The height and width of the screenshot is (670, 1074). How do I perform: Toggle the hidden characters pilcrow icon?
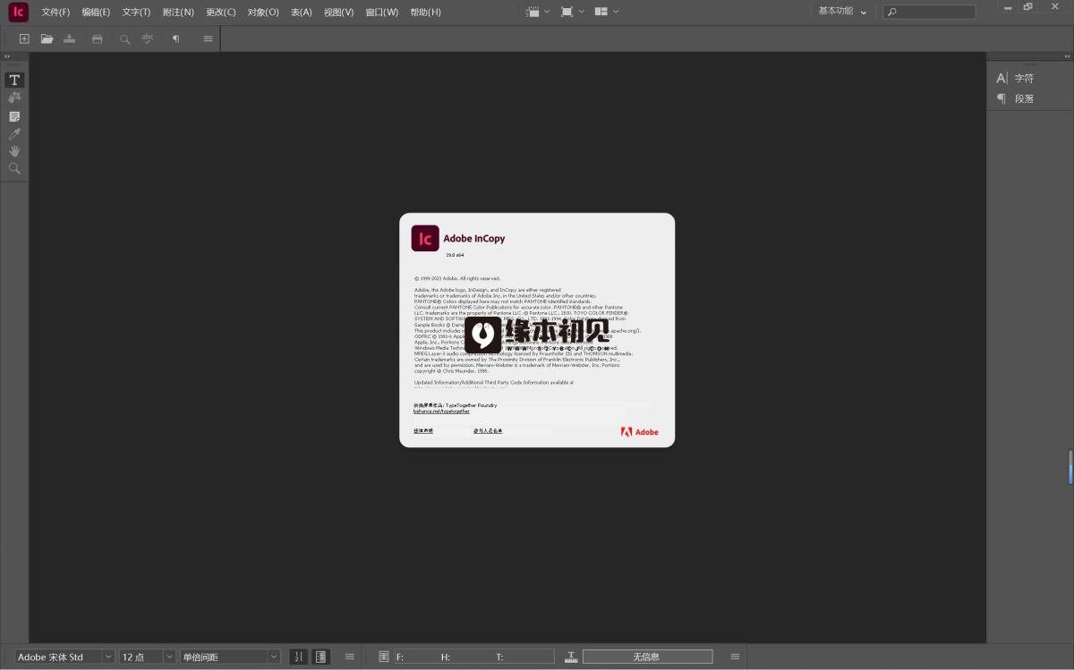click(175, 38)
